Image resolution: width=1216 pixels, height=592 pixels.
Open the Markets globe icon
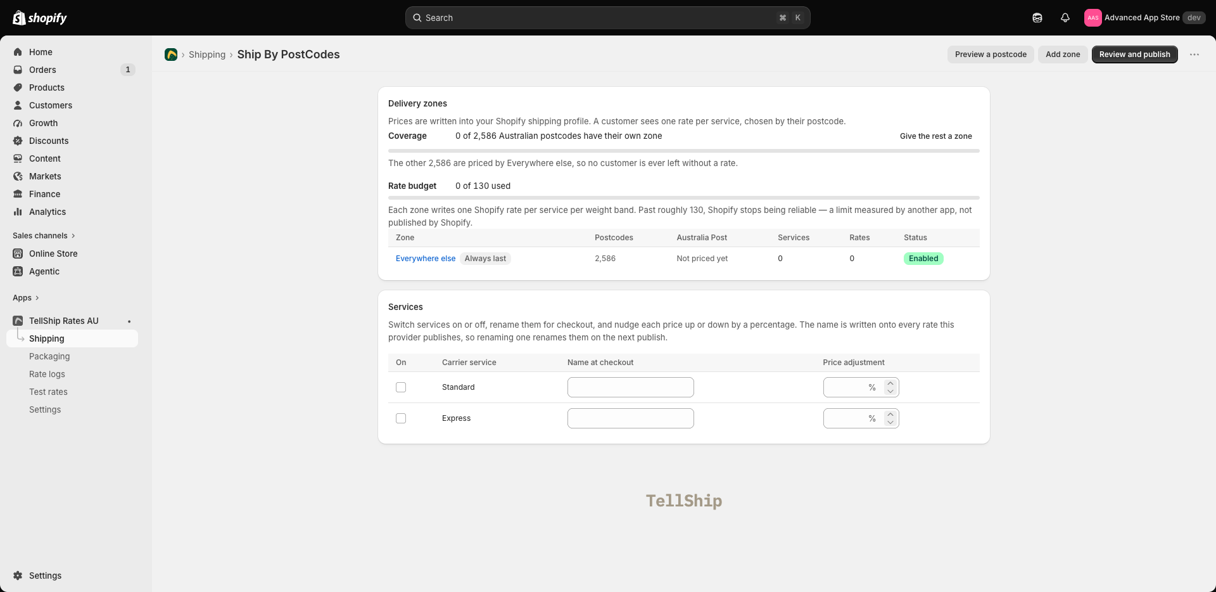tap(18, 176)
